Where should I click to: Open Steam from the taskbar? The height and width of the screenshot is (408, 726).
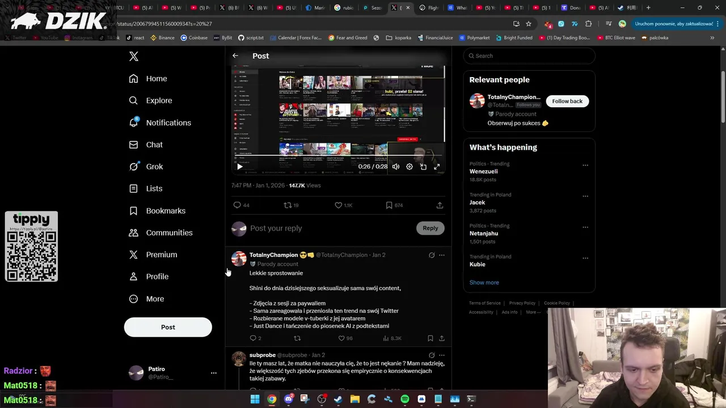[339, 399]
